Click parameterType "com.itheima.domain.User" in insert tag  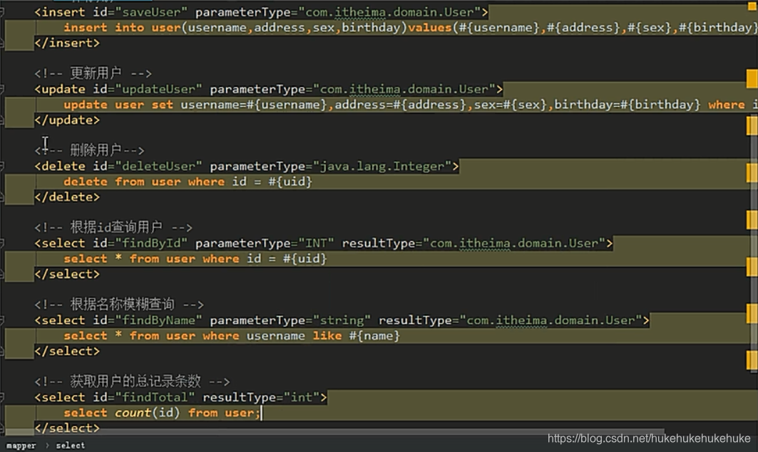pos(389,12)
